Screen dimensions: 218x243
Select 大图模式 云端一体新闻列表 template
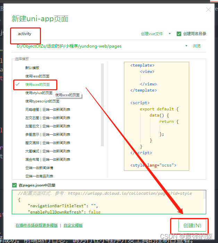click(x=48, y=151)
